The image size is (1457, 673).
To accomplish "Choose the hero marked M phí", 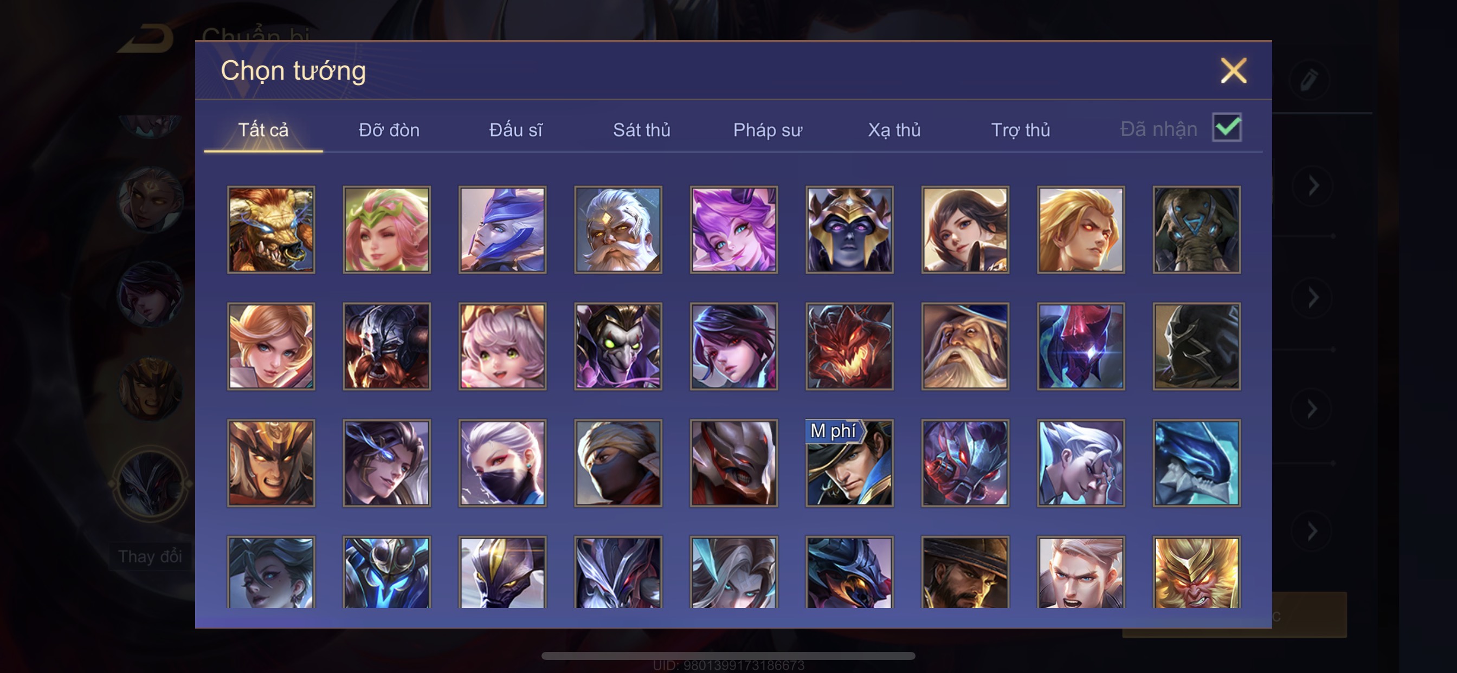I will [849, 463].
